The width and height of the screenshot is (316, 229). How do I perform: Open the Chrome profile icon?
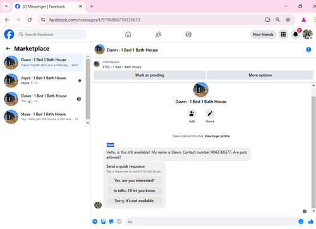tap(303, 20)
